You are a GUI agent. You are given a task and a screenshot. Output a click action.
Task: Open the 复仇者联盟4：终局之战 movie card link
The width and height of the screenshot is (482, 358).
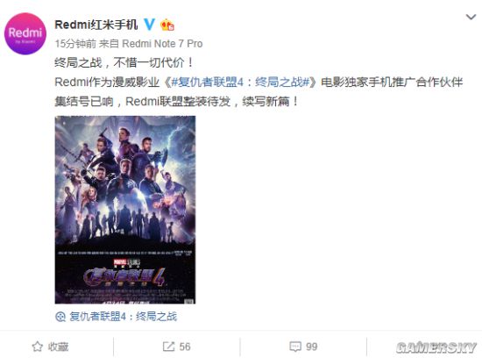[x=123, y=317]
